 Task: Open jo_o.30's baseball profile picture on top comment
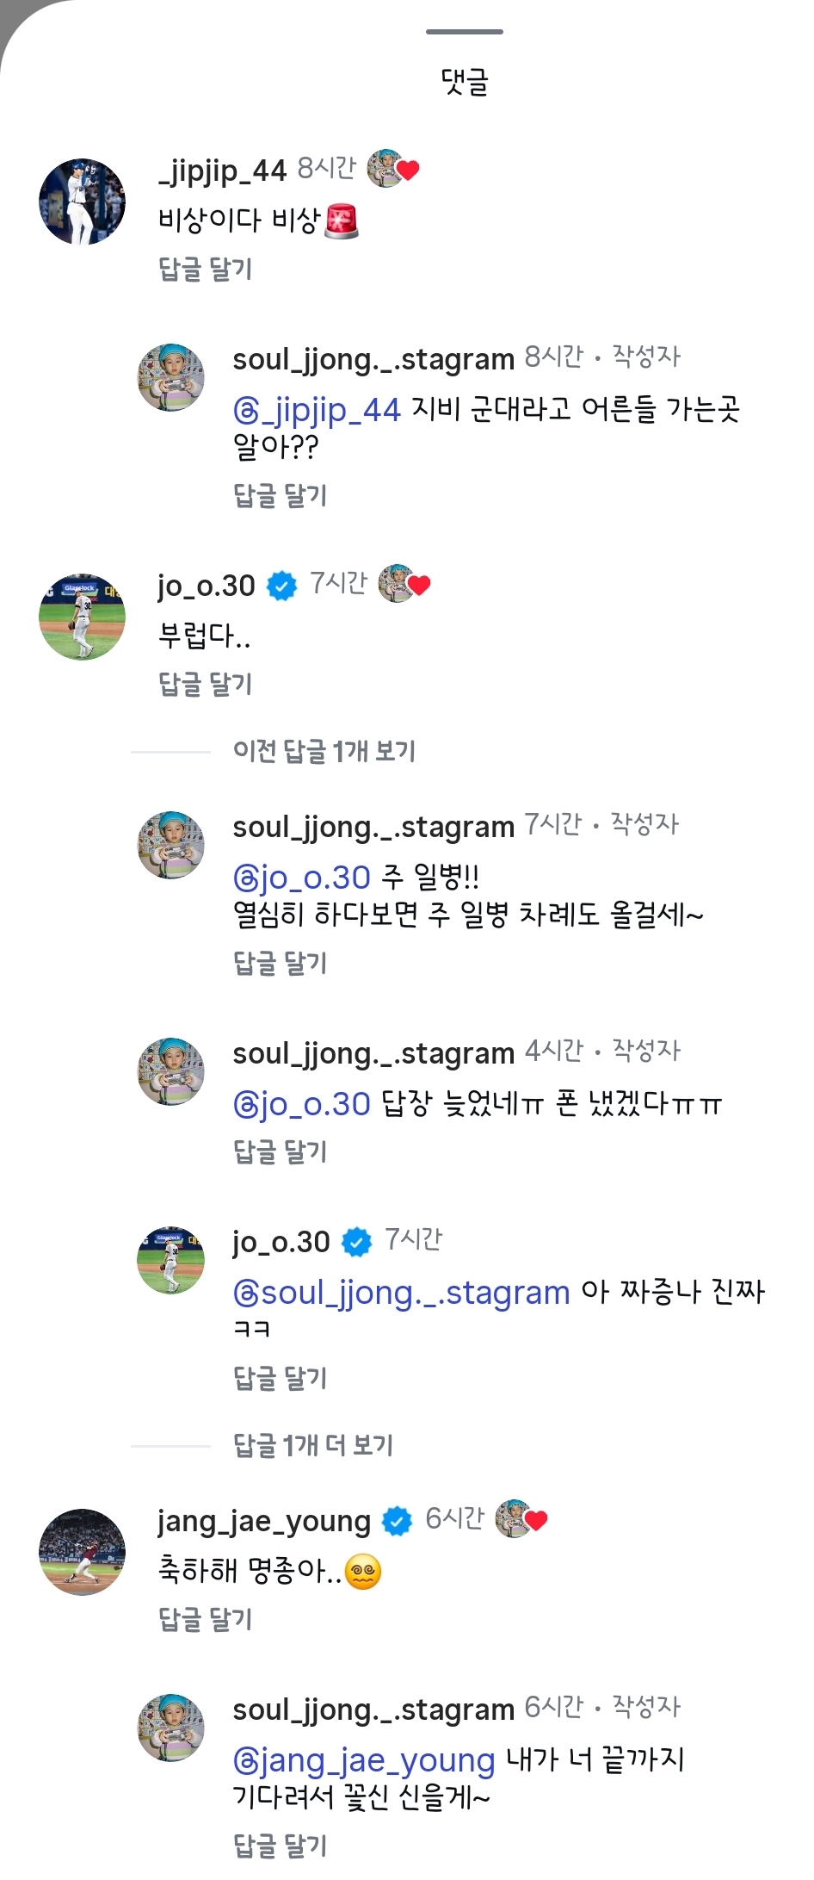point(83,617)
